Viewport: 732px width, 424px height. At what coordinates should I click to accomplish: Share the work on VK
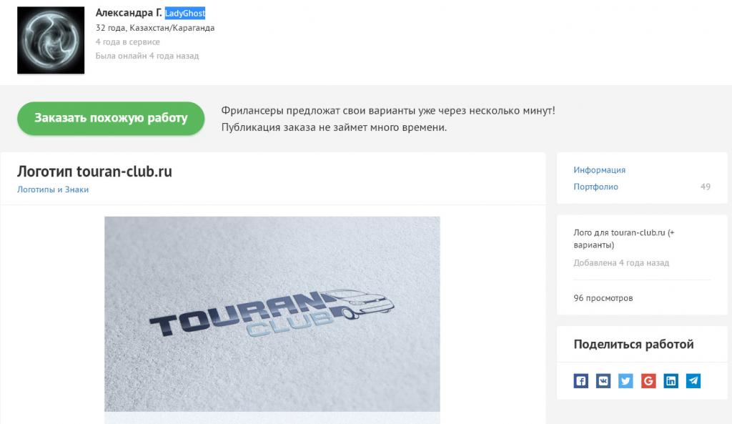[x=603, y=380]
